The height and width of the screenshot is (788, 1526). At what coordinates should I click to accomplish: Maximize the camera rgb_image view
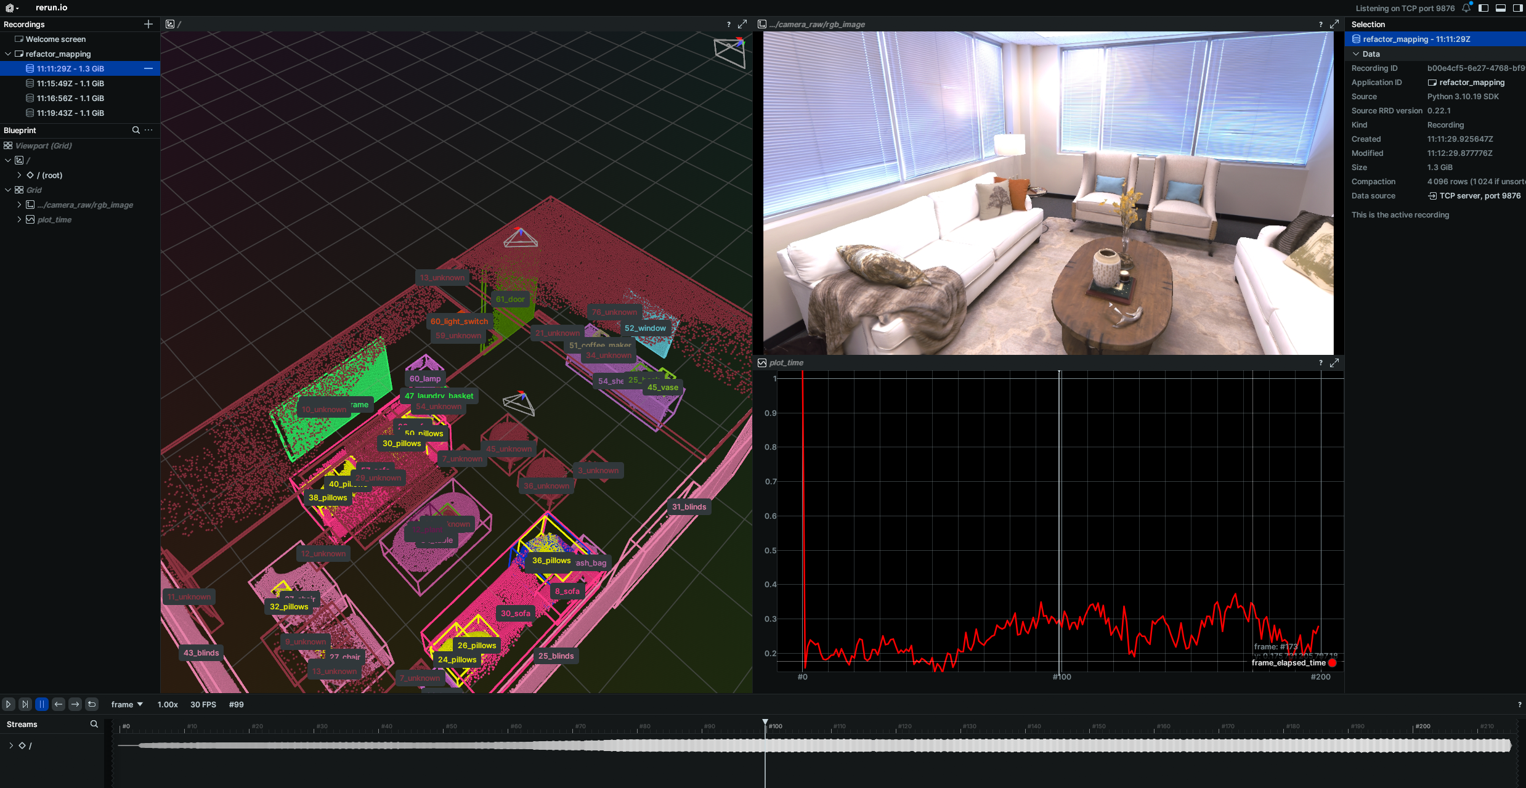1334,24
